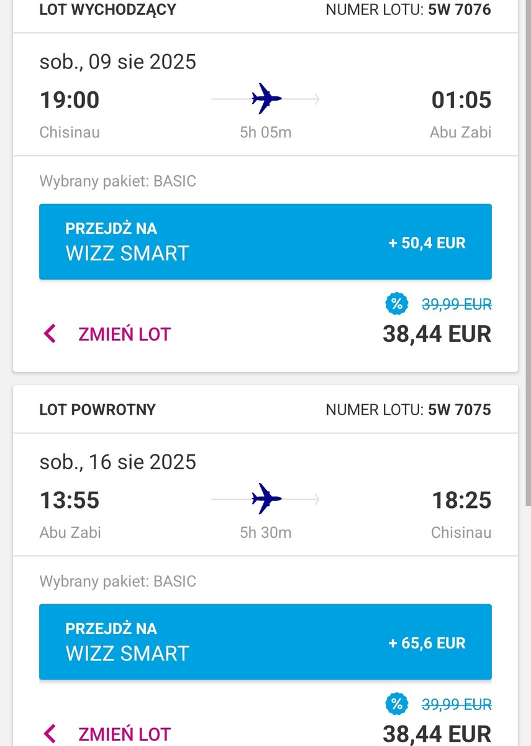Click the return flight airplane icon
Screen dimensions: 531x746
[266, 499]
